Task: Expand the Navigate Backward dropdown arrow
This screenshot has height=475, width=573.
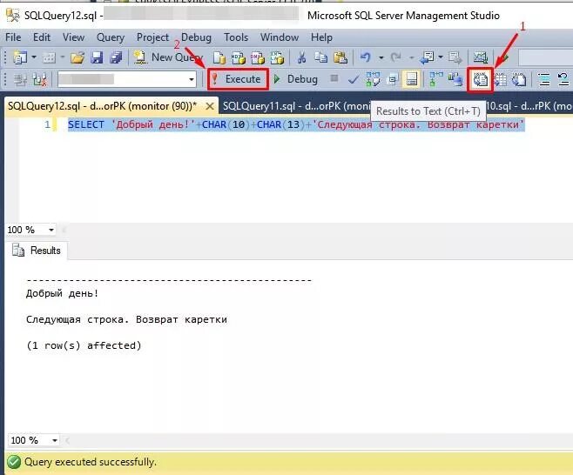Action: point(441,57)
